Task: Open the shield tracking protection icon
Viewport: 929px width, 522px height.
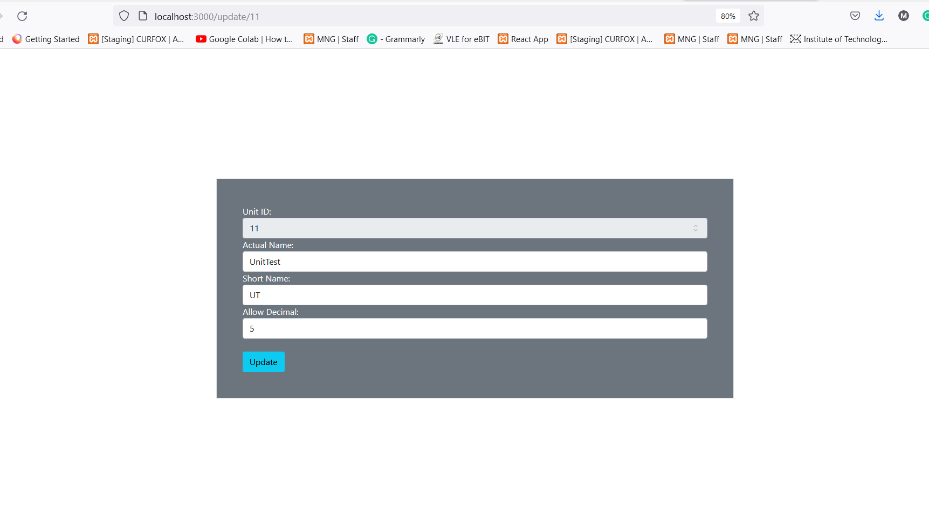Action: [x=124, y=16]
